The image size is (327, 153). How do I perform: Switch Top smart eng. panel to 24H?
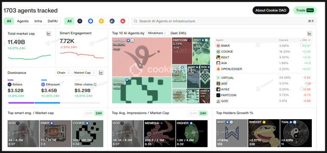point(99,113)
